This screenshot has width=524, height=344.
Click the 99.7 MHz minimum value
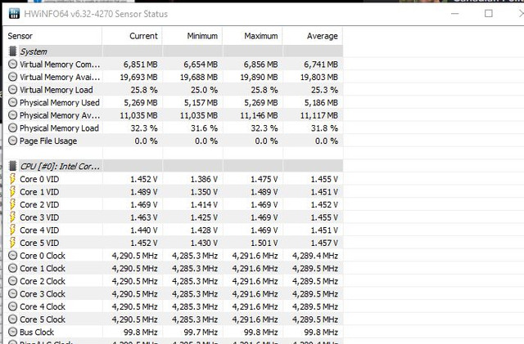pos(201,333)
